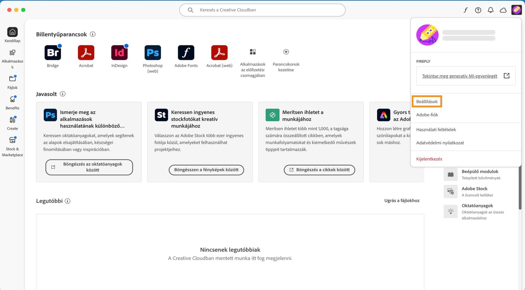Open the Adobe Firefly icon in the top bar
The width and height of the screenshot is (525, 290).
pyautogui.click(x=466, y=10)
